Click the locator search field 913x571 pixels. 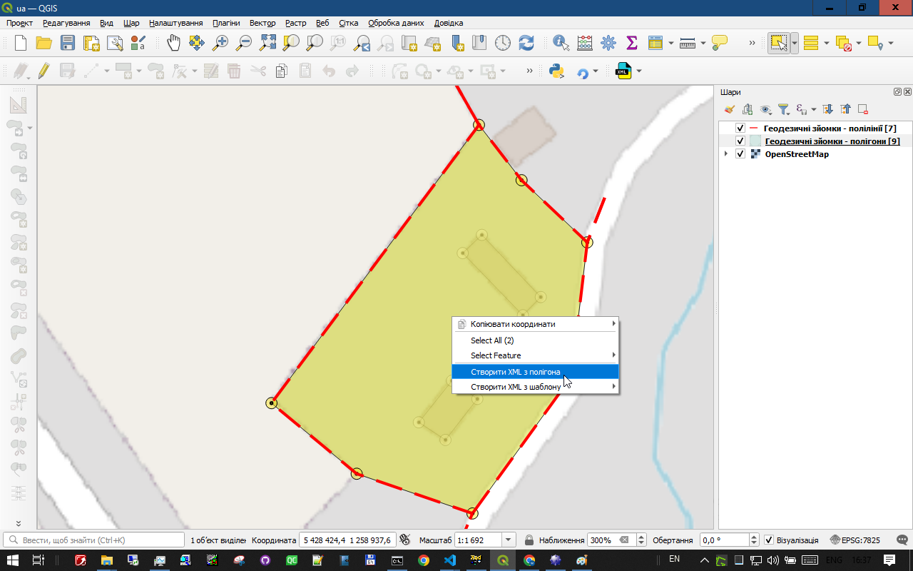[x=93, y=540]
